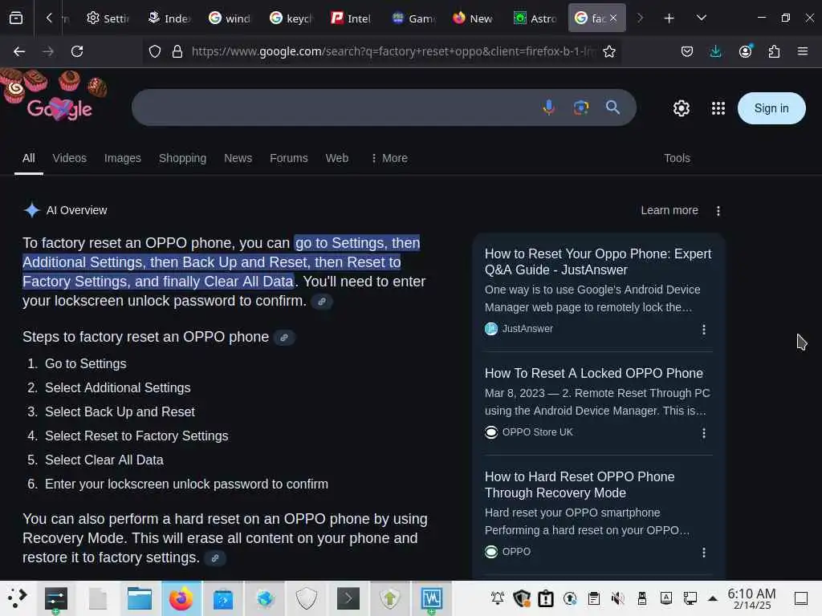Select the Shopping search filter
This screenshot has width=822, height=616.
pos(182,158)
